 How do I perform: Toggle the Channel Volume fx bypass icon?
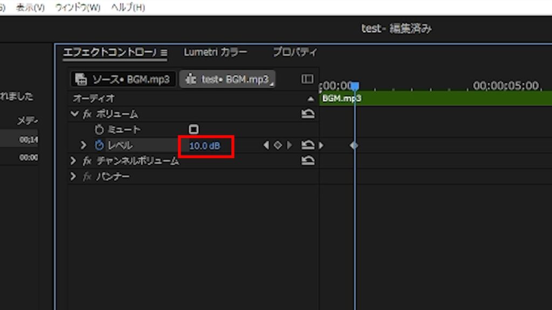tap(87, 161)
